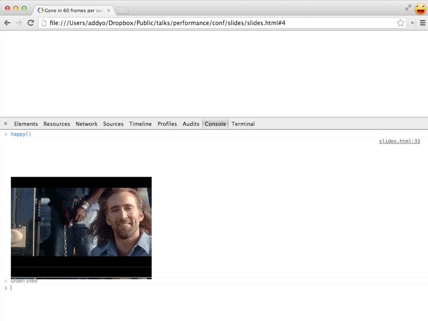Click the URL address bar
This screenshot has height=321, width=428.
coord(217,23)
